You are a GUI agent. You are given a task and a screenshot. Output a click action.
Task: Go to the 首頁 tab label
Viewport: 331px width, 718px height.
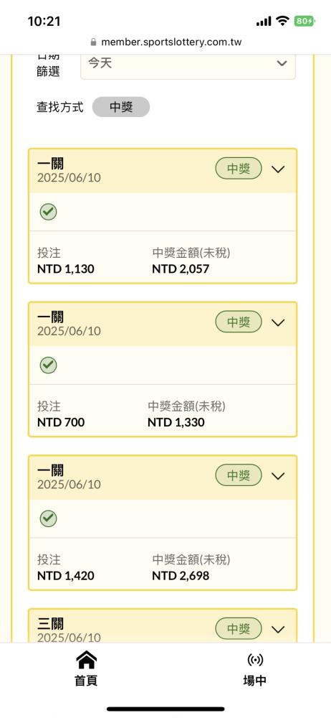point(86,681)
